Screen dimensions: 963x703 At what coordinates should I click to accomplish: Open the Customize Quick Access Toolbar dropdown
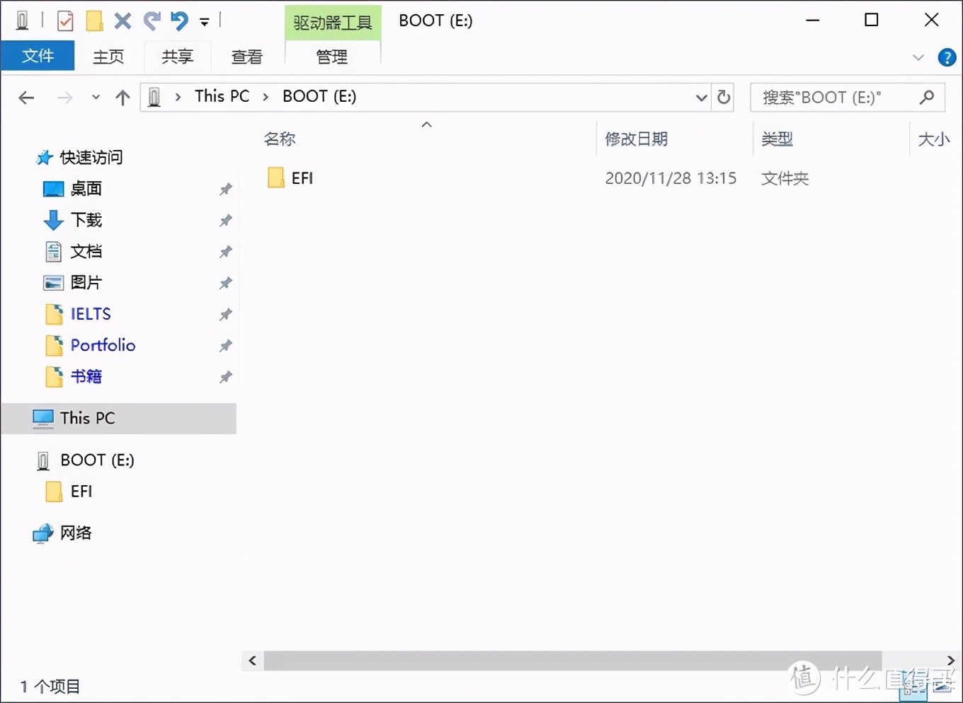point(205,22)
